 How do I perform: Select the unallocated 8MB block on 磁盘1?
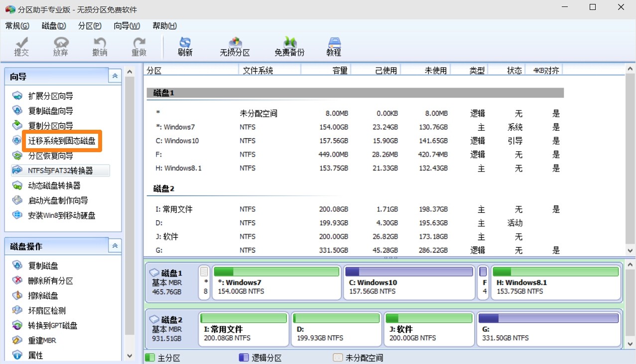click(204, 282)
